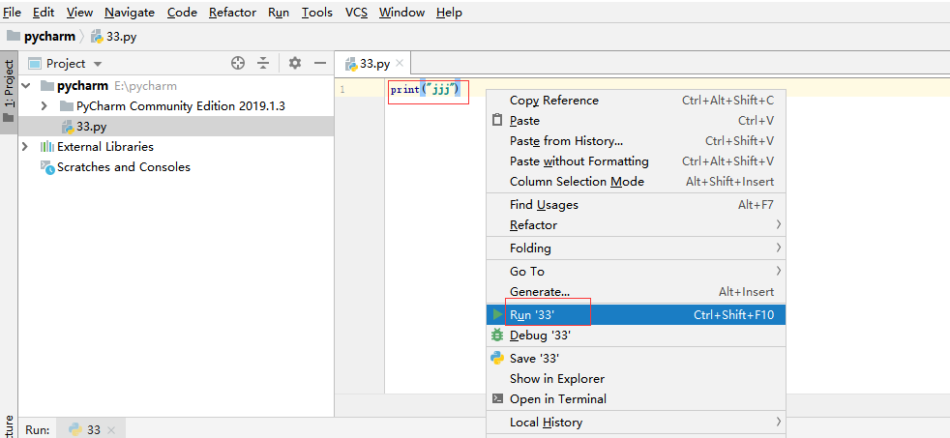
Task: Open the Folding submenu
Action: [x=637, y=248]
